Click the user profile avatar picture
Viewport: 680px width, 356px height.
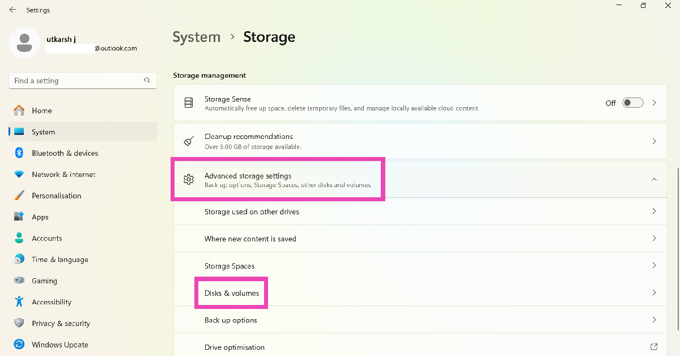point(24,43)
